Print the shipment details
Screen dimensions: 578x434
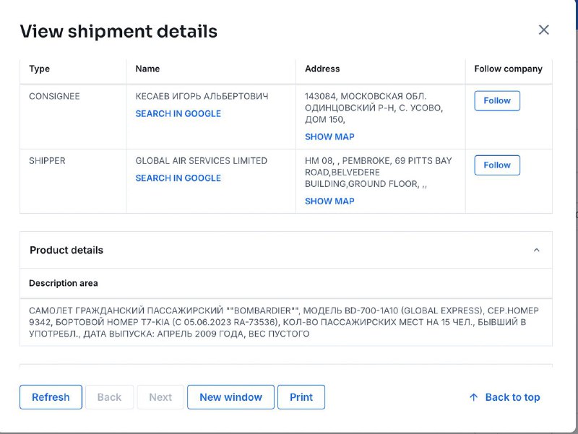(301, 397)
